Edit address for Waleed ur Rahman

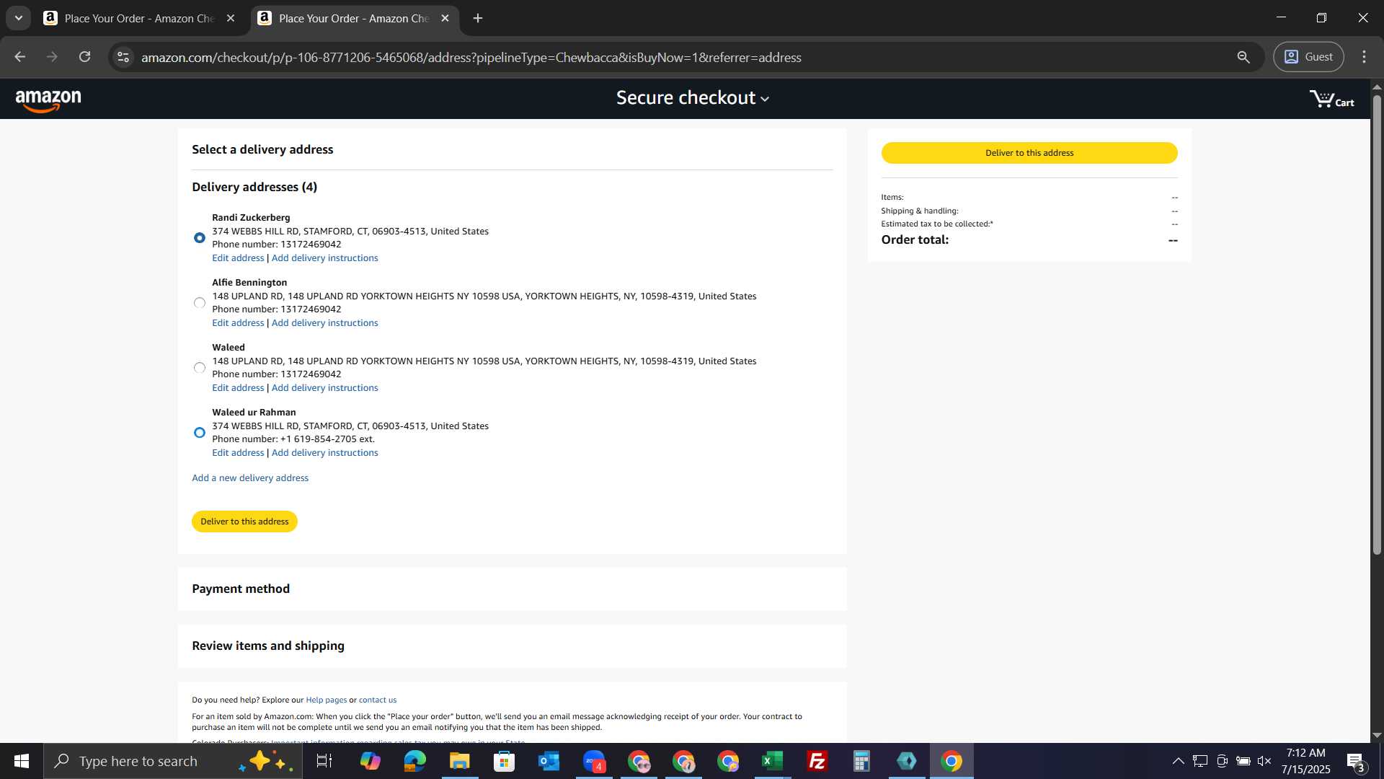[238, 453]
